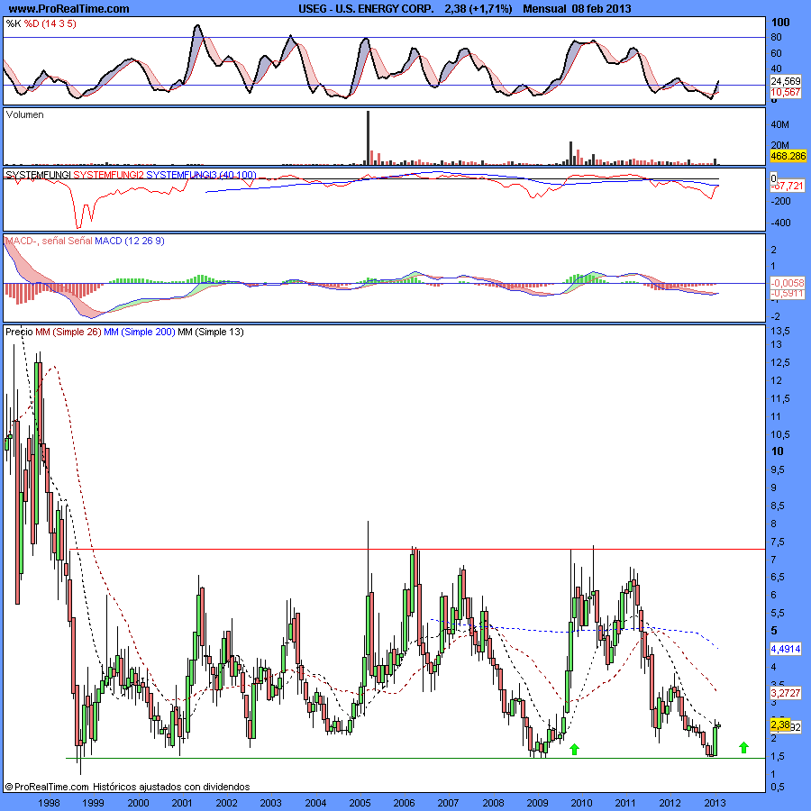Click the green up arrow near 2010
This screenshot has width=811, height=811.
tap(574, 749)
